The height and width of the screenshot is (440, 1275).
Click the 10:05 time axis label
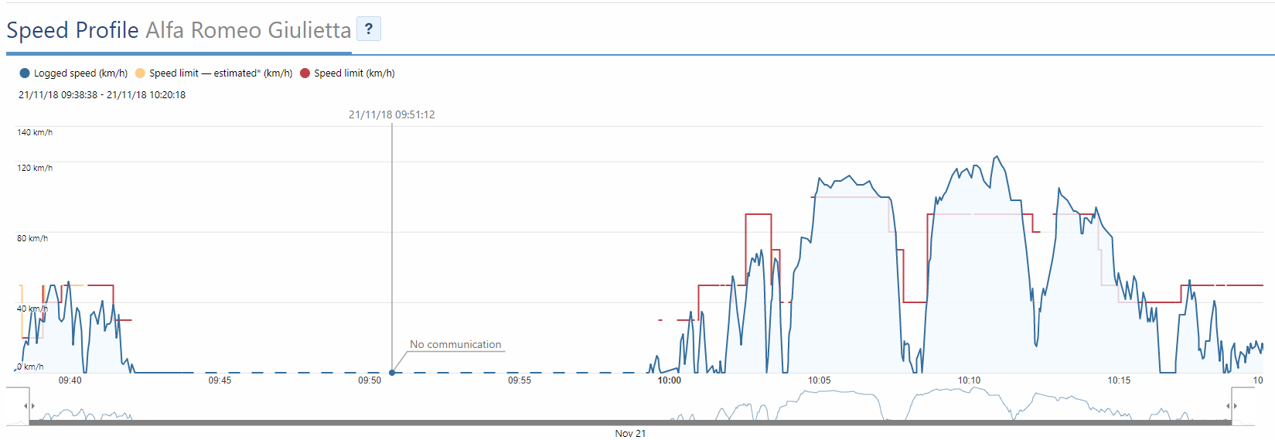point(820,380)
